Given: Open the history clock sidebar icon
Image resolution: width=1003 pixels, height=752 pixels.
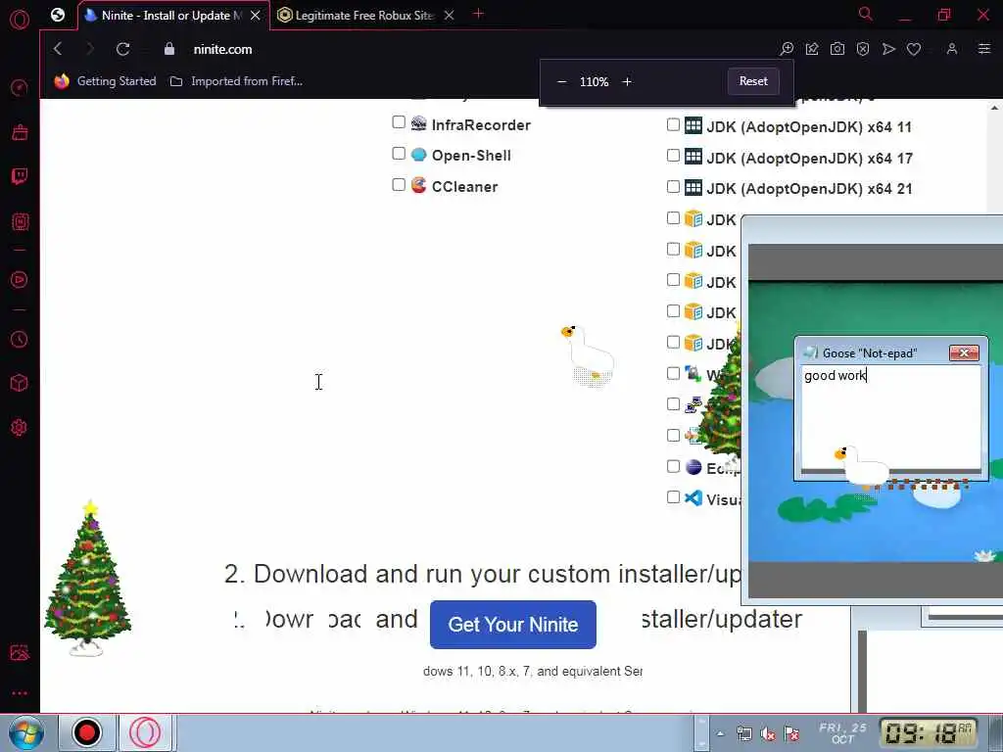Looking at the screenshot, I should click(x=20, y=339).
